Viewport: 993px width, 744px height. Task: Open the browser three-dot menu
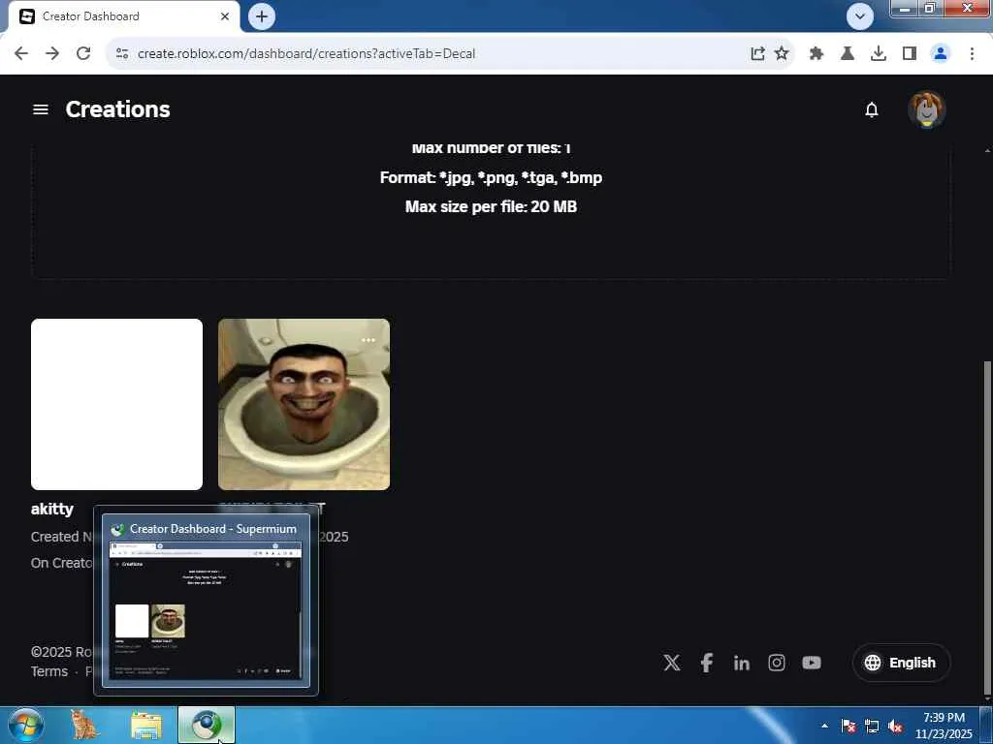click(972, 54)
